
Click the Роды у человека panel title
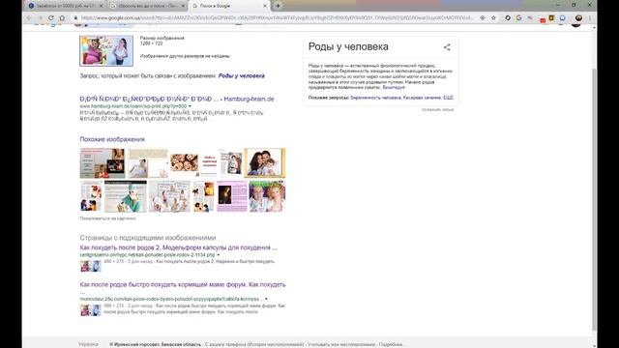(x=348, y=47)
